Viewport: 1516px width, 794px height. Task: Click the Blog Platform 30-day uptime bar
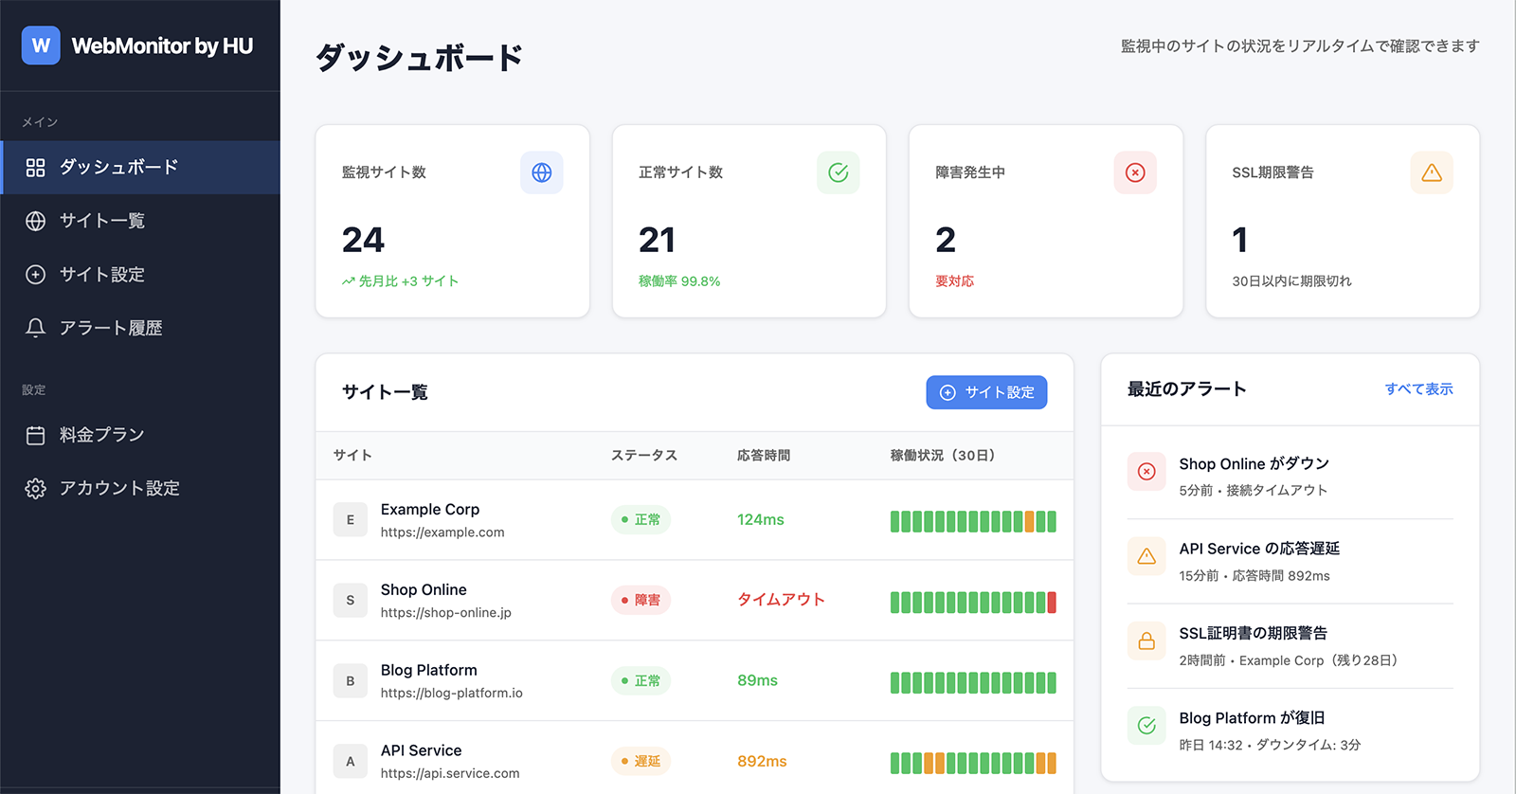click(x=973, y=682)
